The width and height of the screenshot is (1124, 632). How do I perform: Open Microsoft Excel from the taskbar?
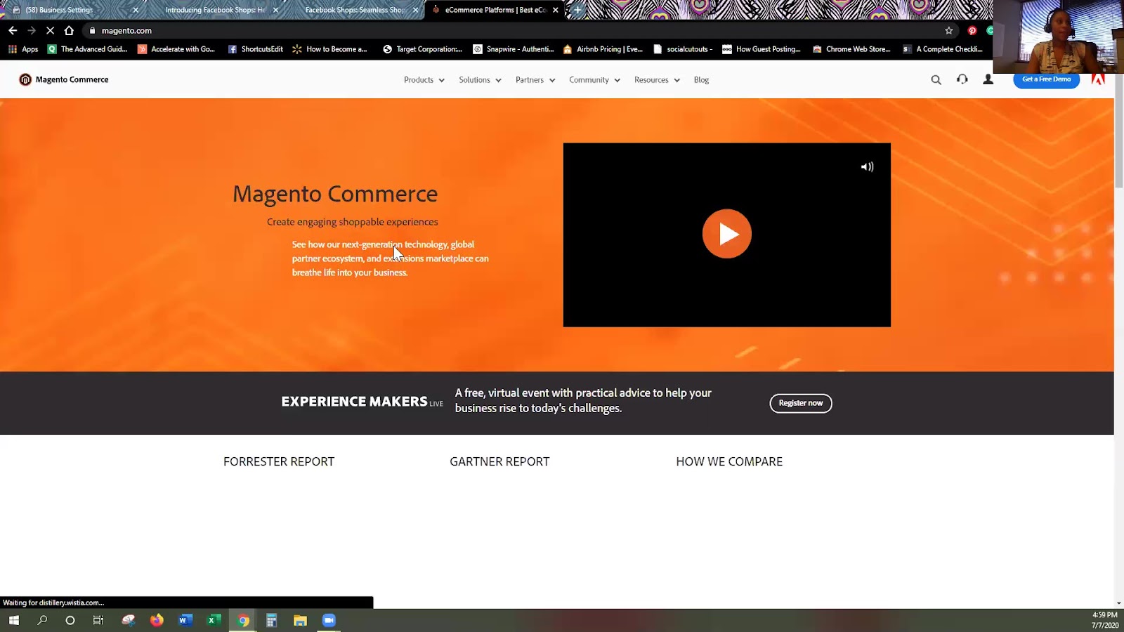(214, 620)
